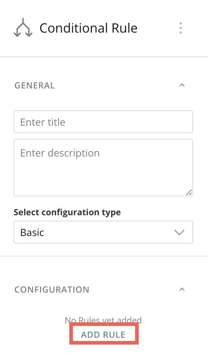Click the CONFIGURATION section header
The image size is (208, 356).
tap(51, 289)
